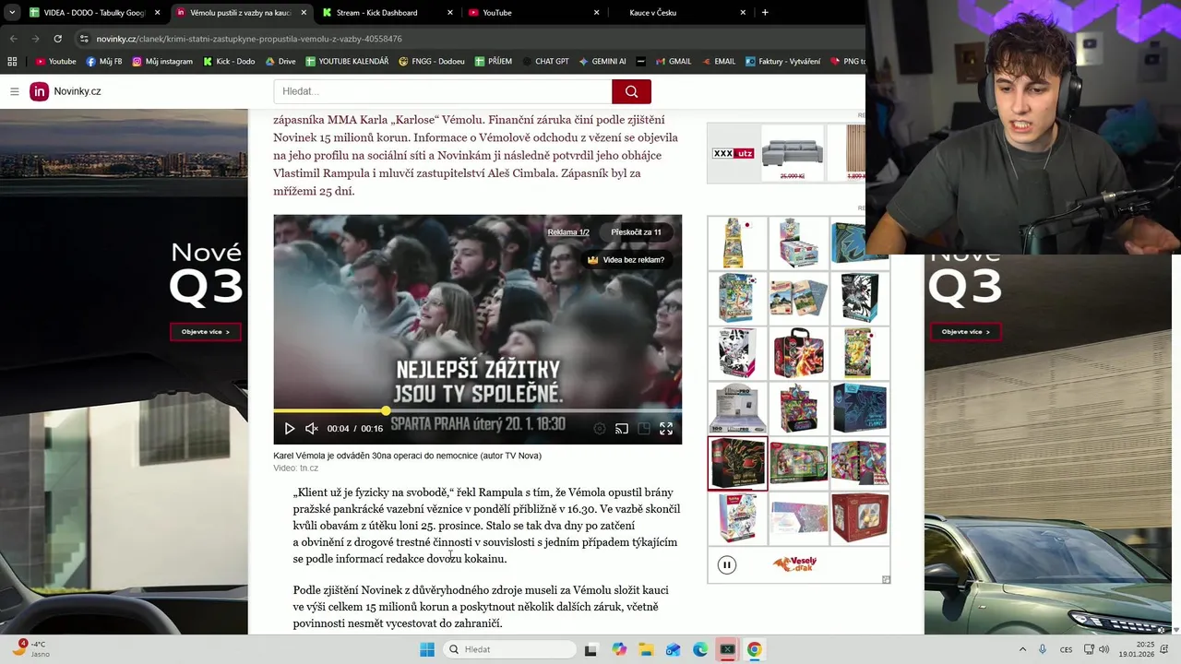Open the Můj FB bookmark

103,62
